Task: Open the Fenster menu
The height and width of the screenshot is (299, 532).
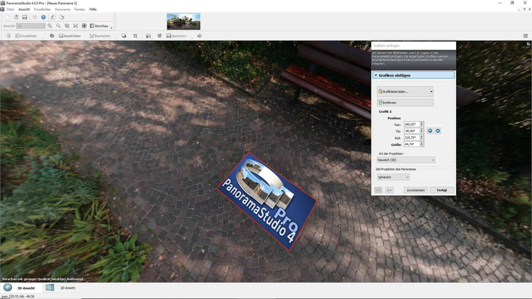Action: 80,9
